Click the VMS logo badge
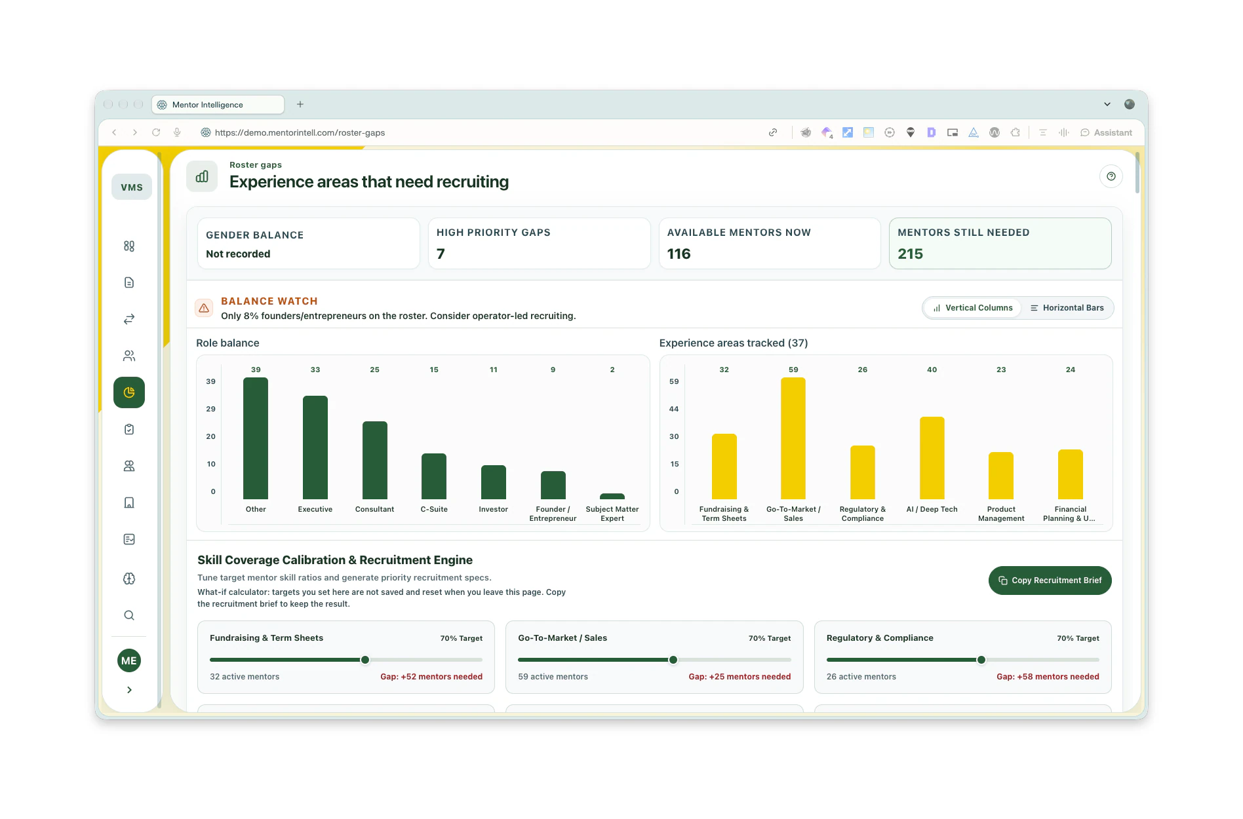Viewport: 1243px width, 819px height. tap(132, 187)
